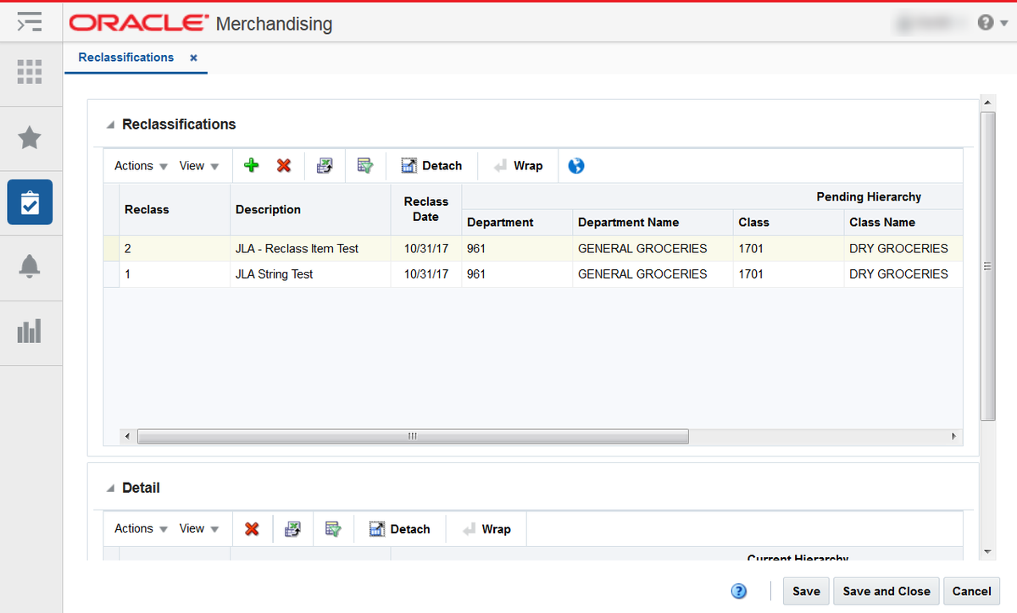Open View menu in Detail toolbar

[x=199, y=528]
